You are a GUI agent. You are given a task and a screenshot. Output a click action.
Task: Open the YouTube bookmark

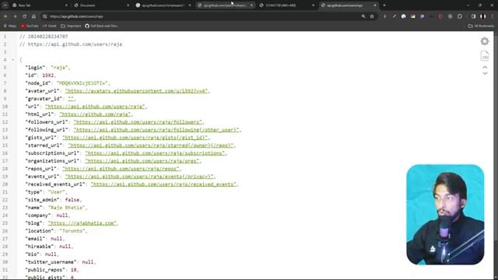[x=30, y=26]
